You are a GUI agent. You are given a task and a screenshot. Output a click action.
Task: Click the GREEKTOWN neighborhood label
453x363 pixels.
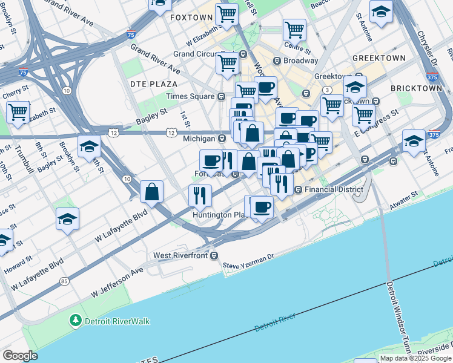point(379,58)
